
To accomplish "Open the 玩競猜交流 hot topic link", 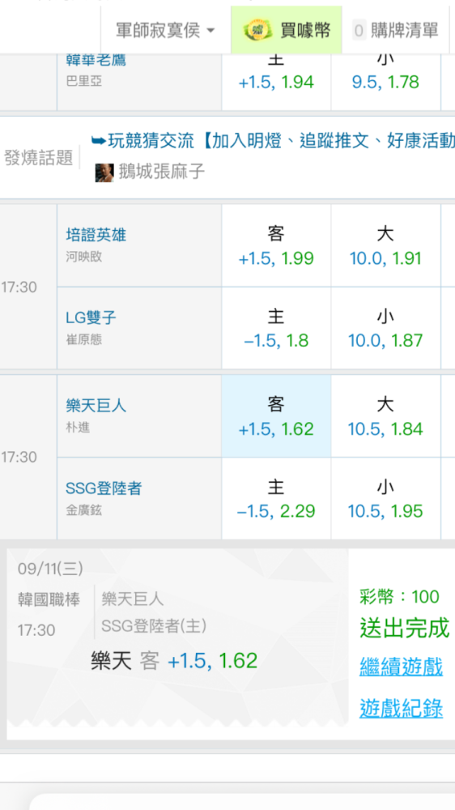I will pyautogui.click(x=273, y=141).
